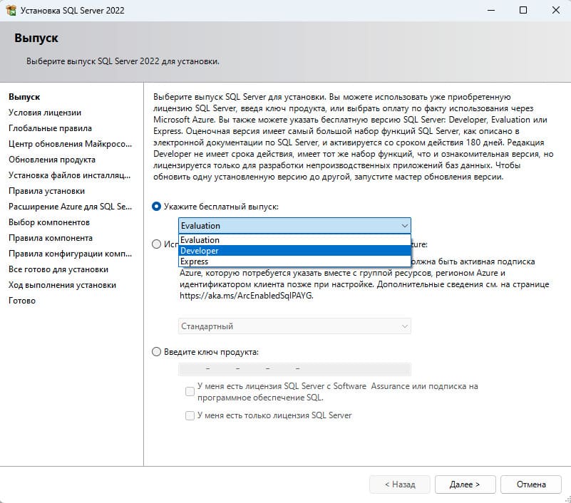Click the window resize grip corner
The image size is (571, 503).
[x=567, y=499]
